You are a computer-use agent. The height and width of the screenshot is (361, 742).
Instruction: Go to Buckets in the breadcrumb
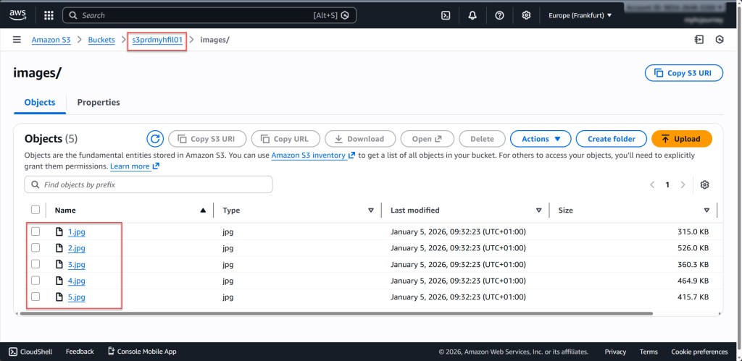[101, 40]
